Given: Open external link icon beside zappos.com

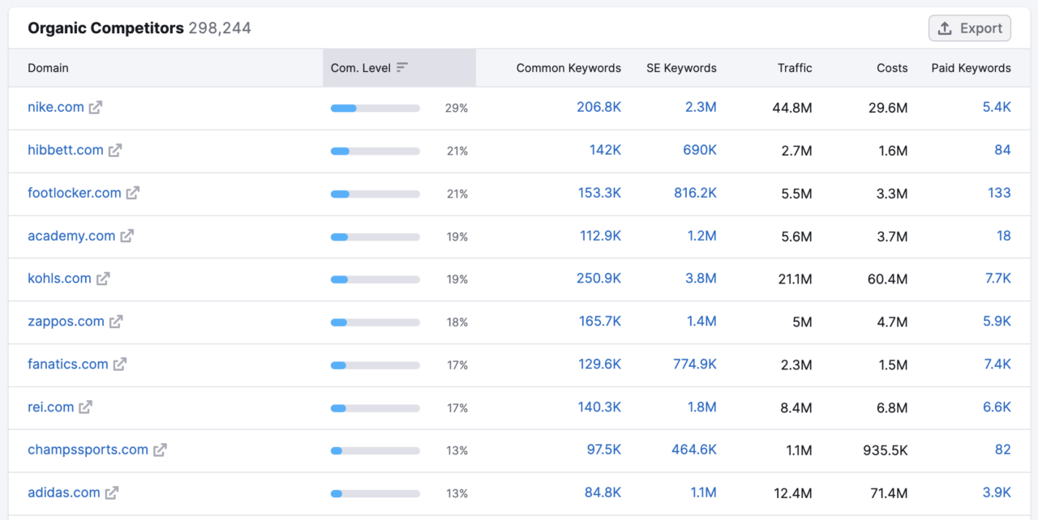Looking at the screenshot, I should pos(116,322).
